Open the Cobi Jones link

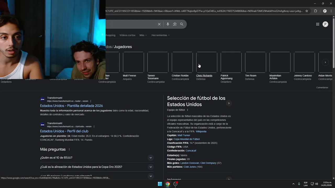(190, 167)
